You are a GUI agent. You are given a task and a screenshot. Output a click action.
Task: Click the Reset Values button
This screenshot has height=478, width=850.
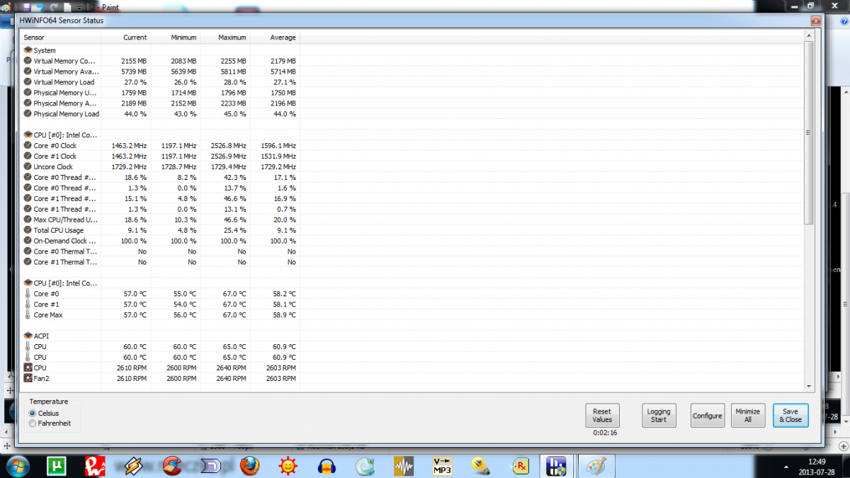coord(602,416)
